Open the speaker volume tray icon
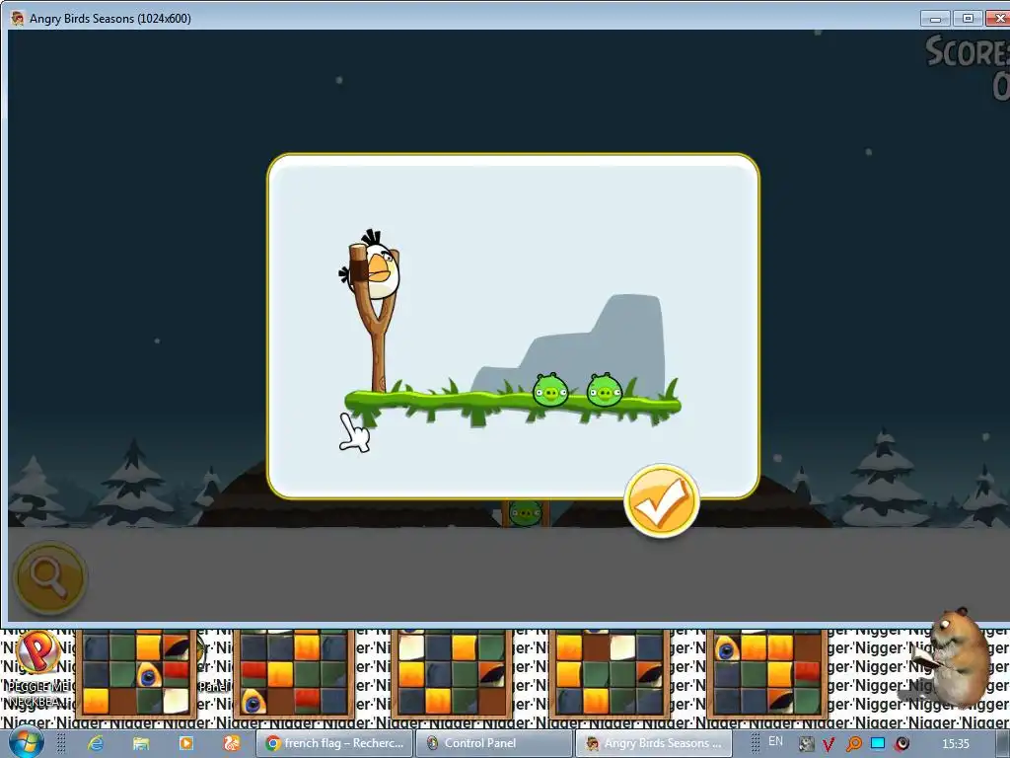 click(902, 744)
